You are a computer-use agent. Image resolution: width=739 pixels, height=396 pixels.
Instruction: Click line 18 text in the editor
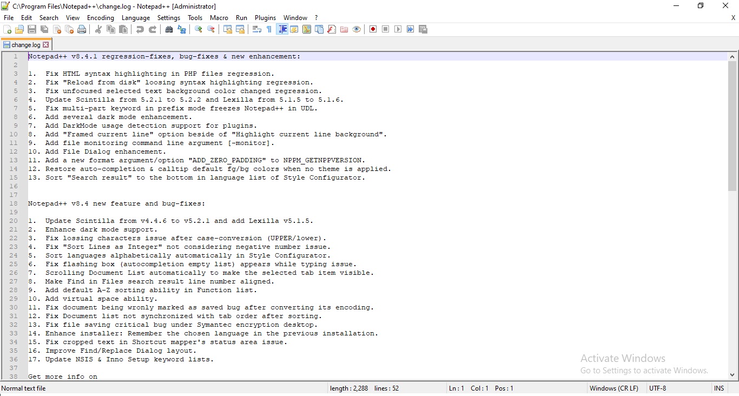click(116, 204)
